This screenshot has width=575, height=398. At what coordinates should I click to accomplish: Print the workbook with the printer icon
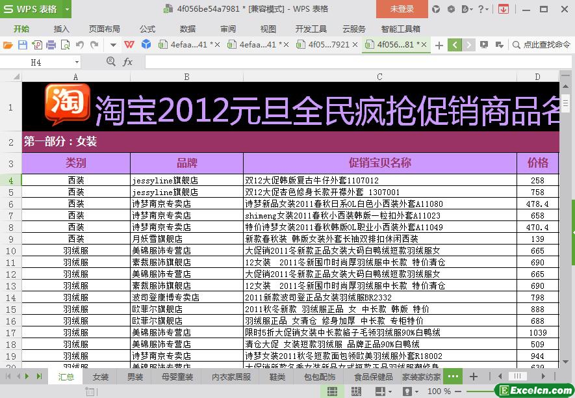click(x=51, y=45)
